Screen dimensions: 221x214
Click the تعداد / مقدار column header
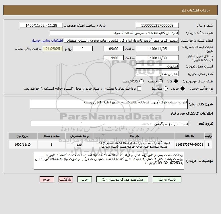tap(51, 136)
